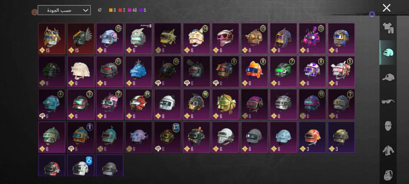The width and height of the screenshot is (409, 184).
Task: Select the orange helmet with badge 8
Action: coord(255,72)
